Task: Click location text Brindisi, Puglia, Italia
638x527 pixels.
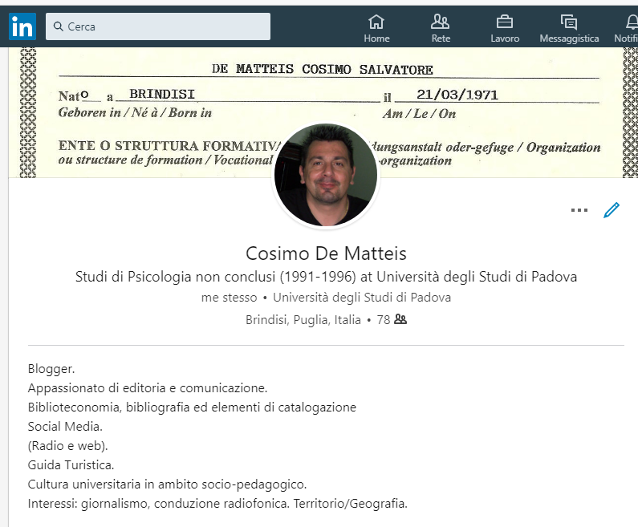Action: [x=303, y=319]
